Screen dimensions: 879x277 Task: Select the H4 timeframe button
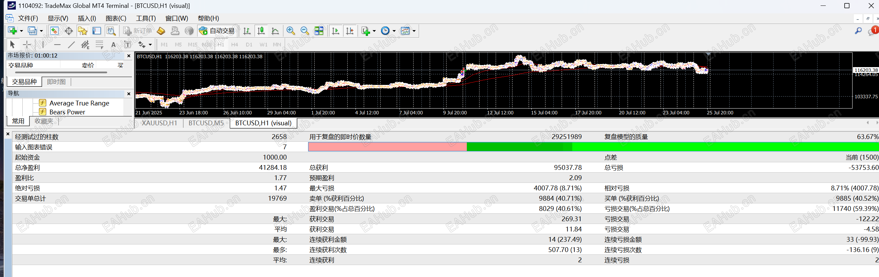pos(235,45)
